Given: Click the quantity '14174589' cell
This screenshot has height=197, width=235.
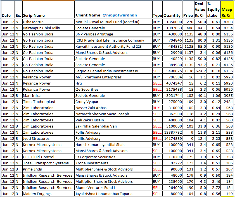Looking at the screenshot, I should 173,138.
